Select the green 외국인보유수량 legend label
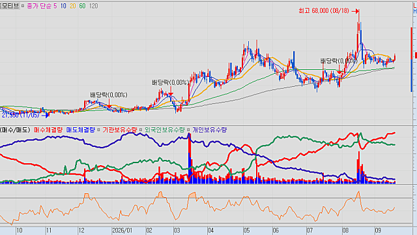 165,130
